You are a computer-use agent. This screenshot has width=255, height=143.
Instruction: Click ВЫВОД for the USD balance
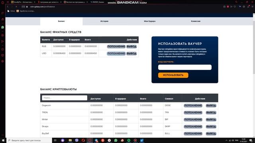[131, 54]
